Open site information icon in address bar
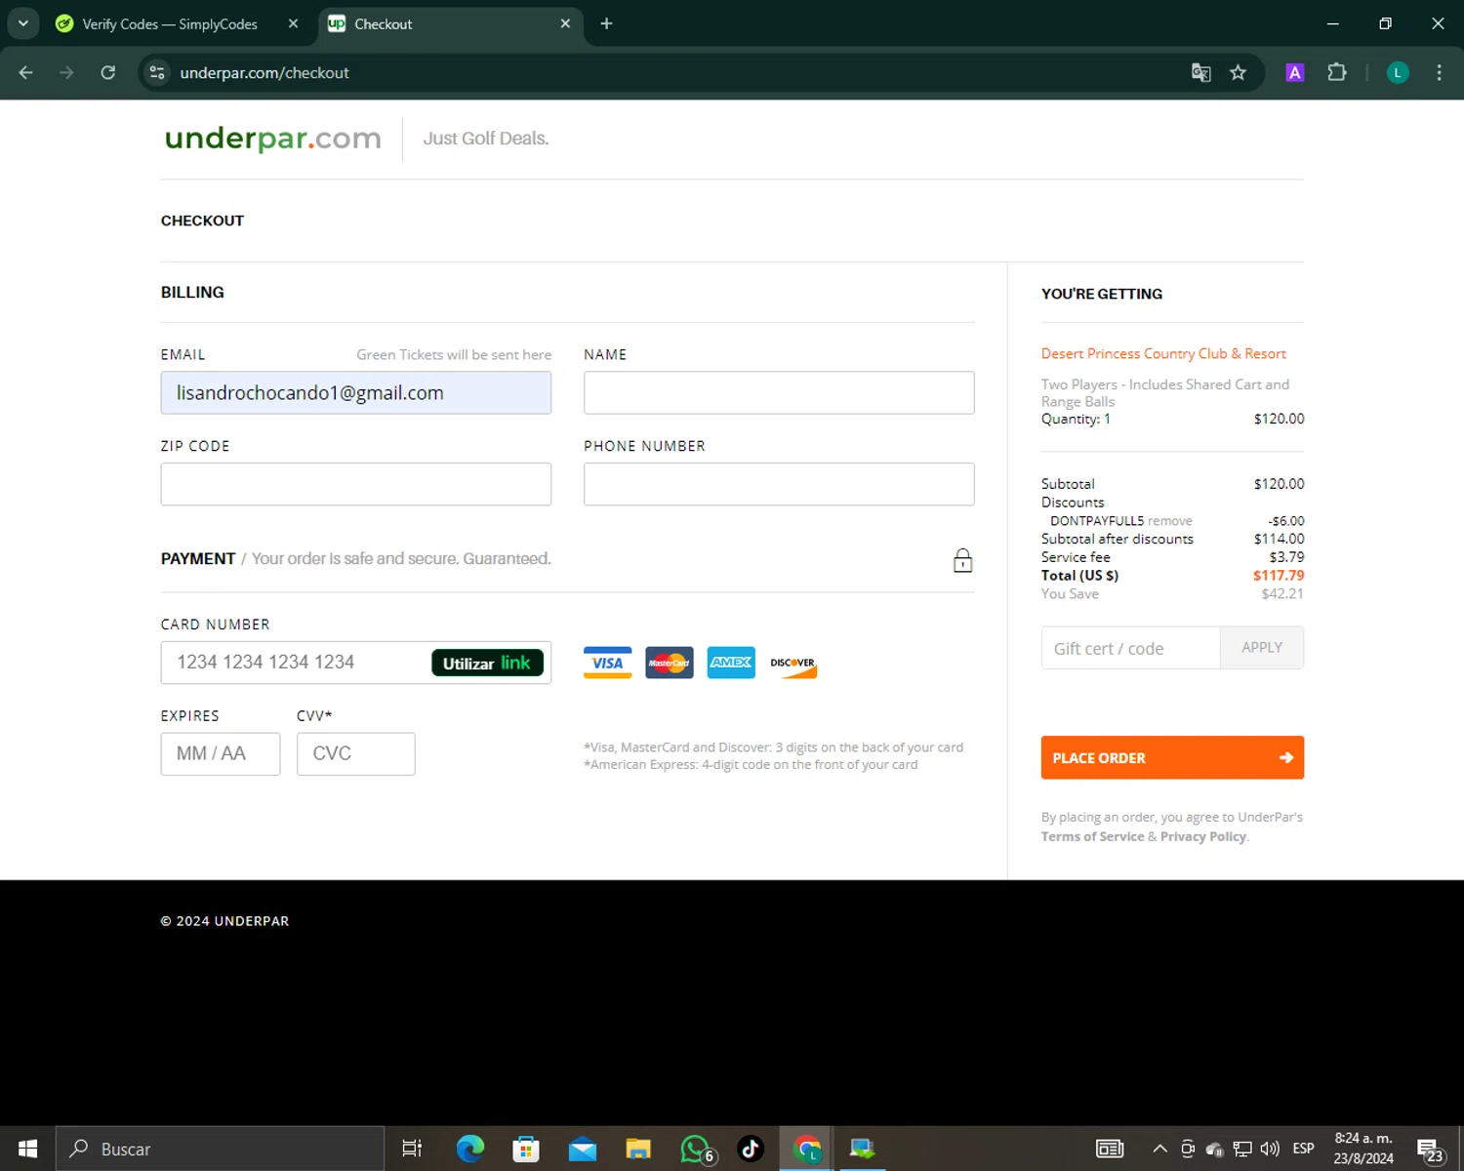This screenshot has height=1171, width=1464. [157, 72]
